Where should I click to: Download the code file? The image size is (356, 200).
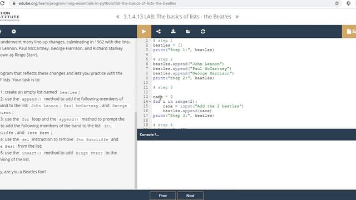pyautogui.click(x=173, y=31)
